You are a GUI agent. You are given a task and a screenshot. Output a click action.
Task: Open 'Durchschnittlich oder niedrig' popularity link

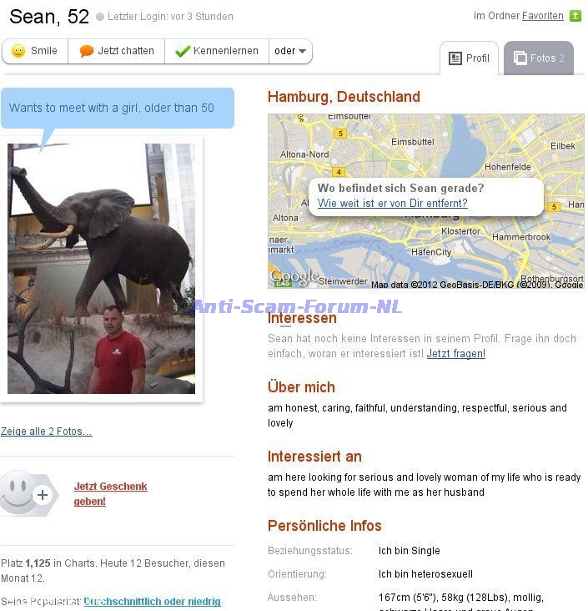click(153, 601)
